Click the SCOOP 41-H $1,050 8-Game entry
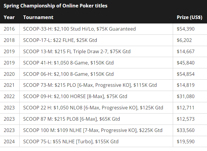Viewport: 207px width, 151px height. coord(68,63)
